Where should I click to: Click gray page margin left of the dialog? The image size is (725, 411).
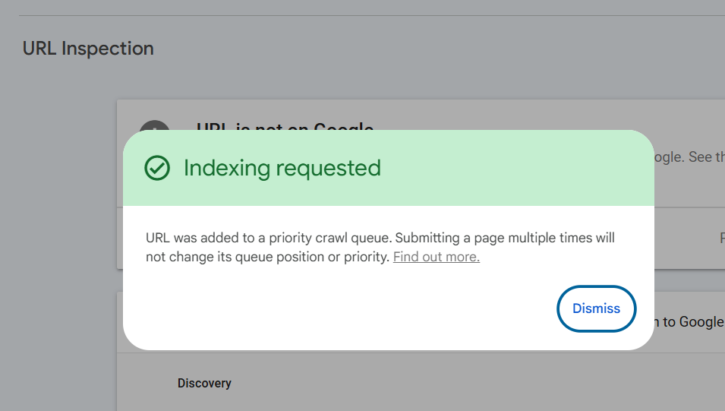click(x=61, y=228)
